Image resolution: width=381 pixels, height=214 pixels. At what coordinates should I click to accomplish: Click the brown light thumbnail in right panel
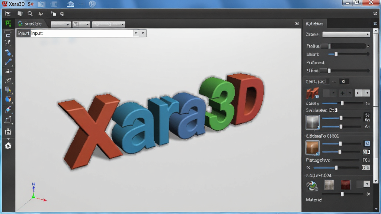point(313,147)
